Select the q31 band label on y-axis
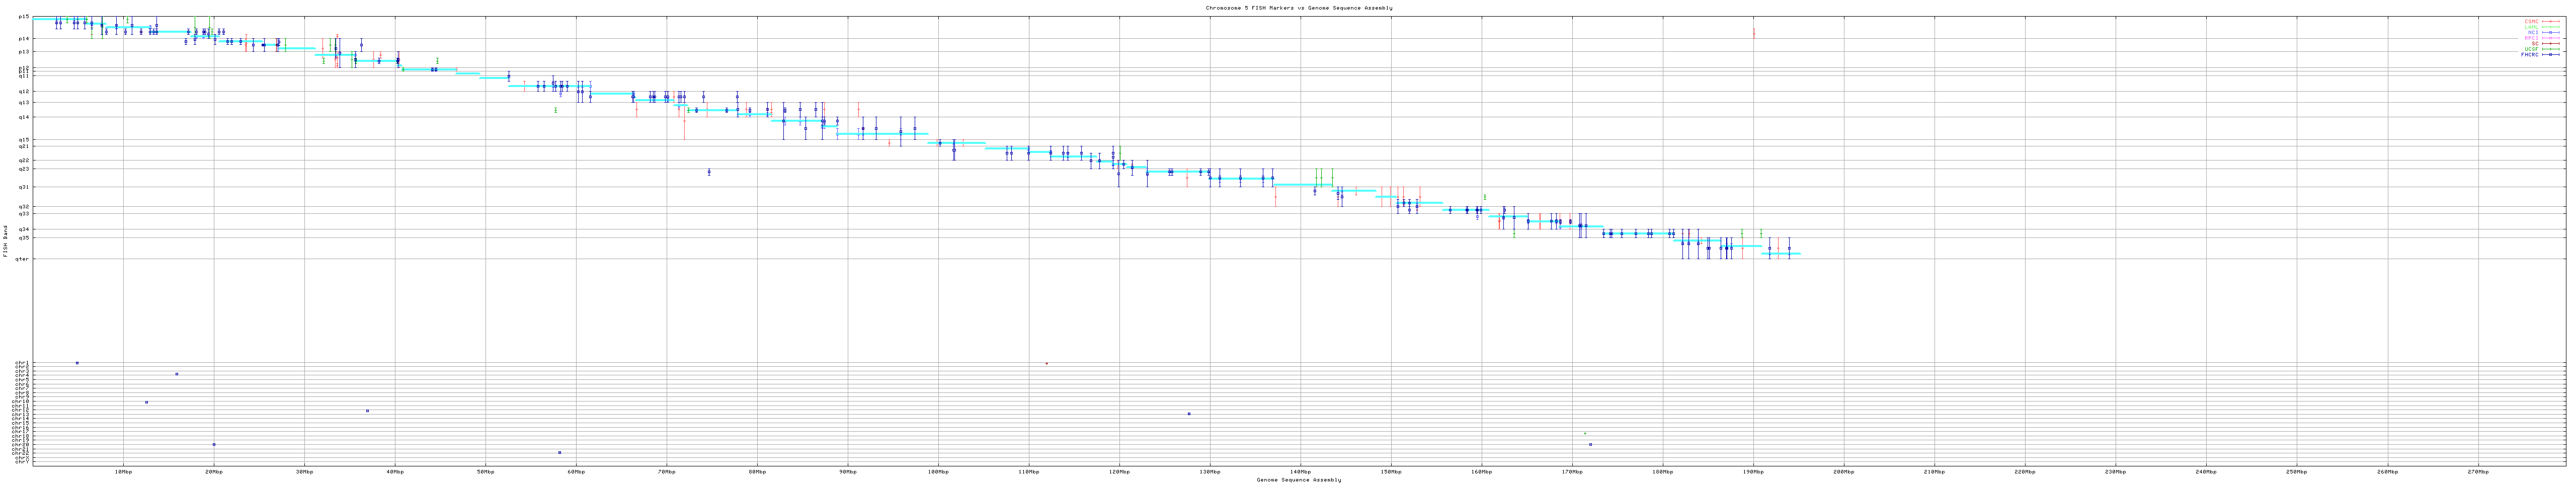Screen dimensions: 2576x483 (x=24, y=187)
